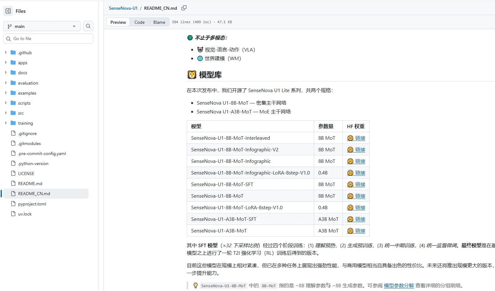Expand the examples folder chevron
The height and width of the screenshot is (291, 495).
coord(6,93)
